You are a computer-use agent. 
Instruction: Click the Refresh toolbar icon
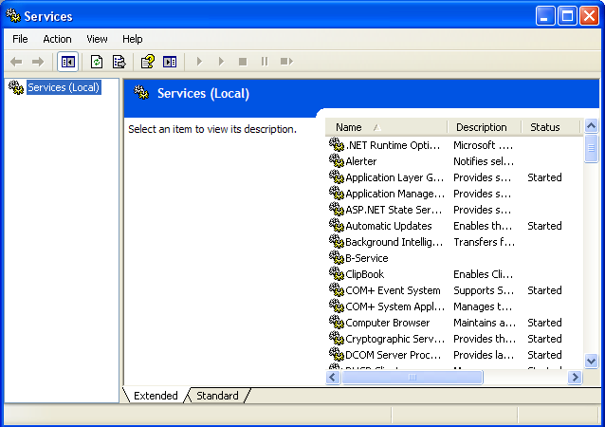pos(97,62)
